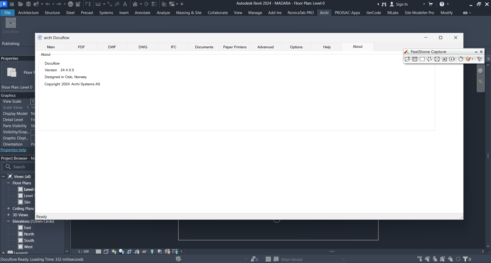This screenshot has height=263, width=491.
Task: Open the File menu in Revit
Action: (7, 13)
